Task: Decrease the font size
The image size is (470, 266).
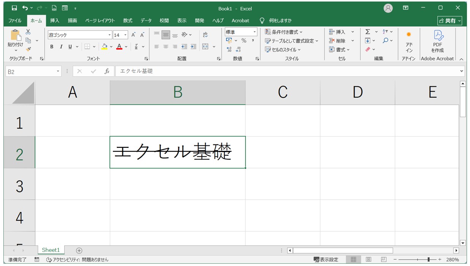Action: (142, 35)
